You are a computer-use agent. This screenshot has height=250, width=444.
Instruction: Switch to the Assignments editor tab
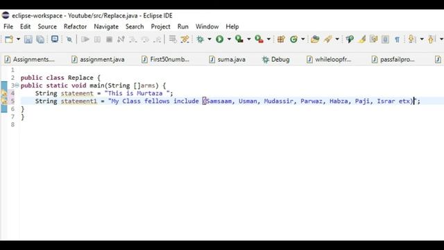tap(30, 60)
